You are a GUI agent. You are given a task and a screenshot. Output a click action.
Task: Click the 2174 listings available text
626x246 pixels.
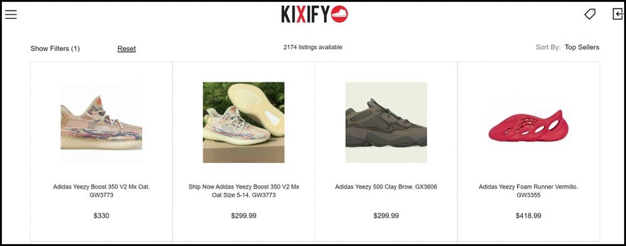(313, 47)
